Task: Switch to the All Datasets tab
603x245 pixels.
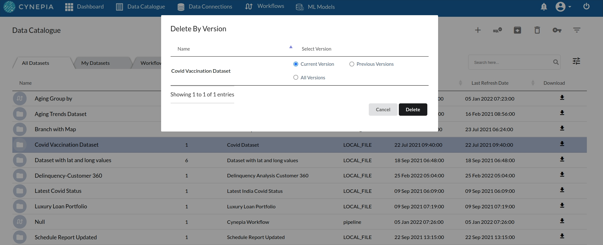Action: [x=35, y=63]
